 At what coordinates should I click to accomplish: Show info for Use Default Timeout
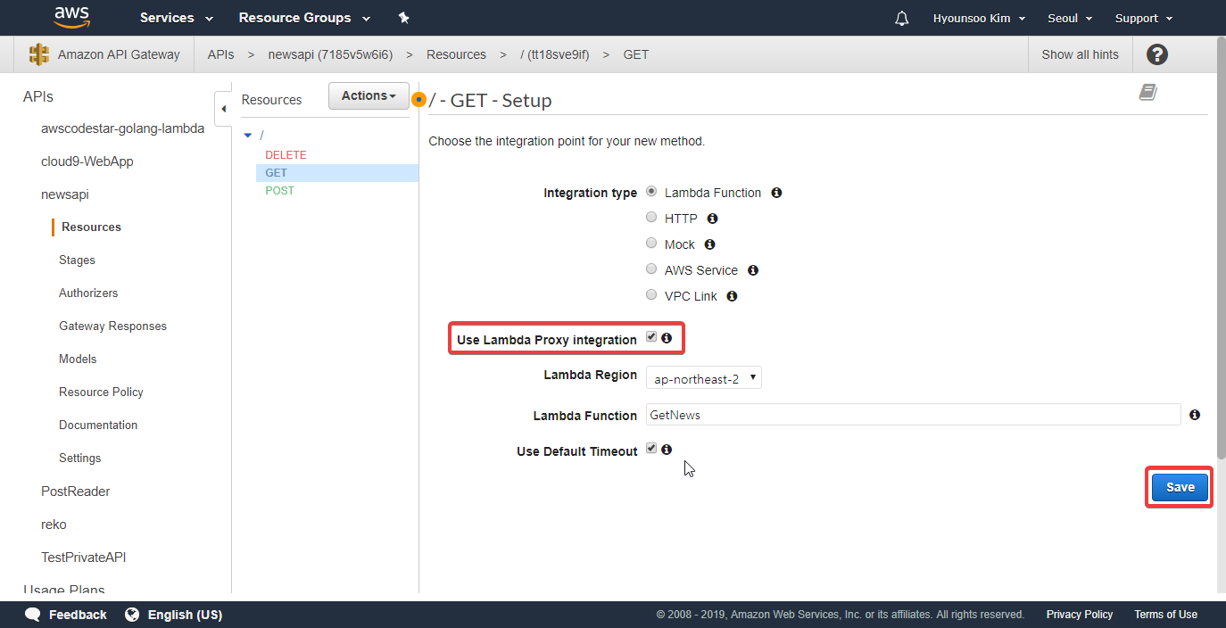667,450
